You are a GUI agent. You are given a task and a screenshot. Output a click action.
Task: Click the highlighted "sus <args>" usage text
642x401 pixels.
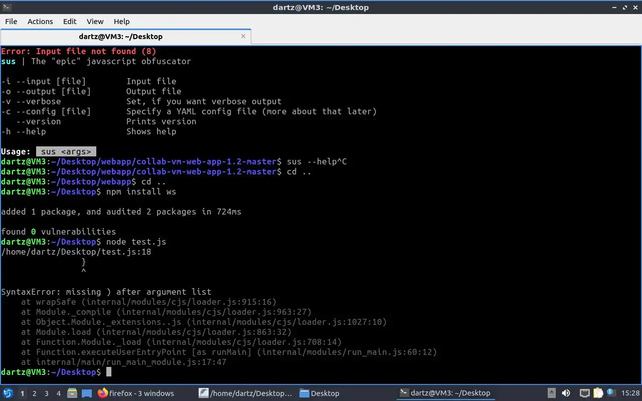click(66, 151)
